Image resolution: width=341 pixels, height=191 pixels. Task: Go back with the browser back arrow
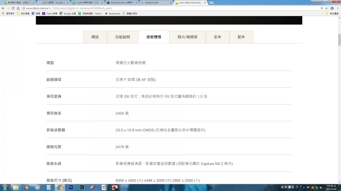point(3,8)
